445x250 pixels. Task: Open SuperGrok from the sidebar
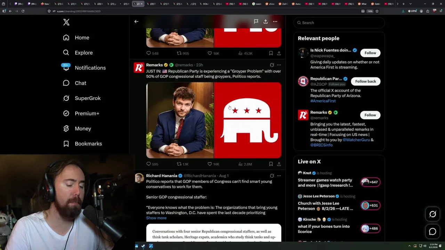pyautogui.click(x=82, y=98)
